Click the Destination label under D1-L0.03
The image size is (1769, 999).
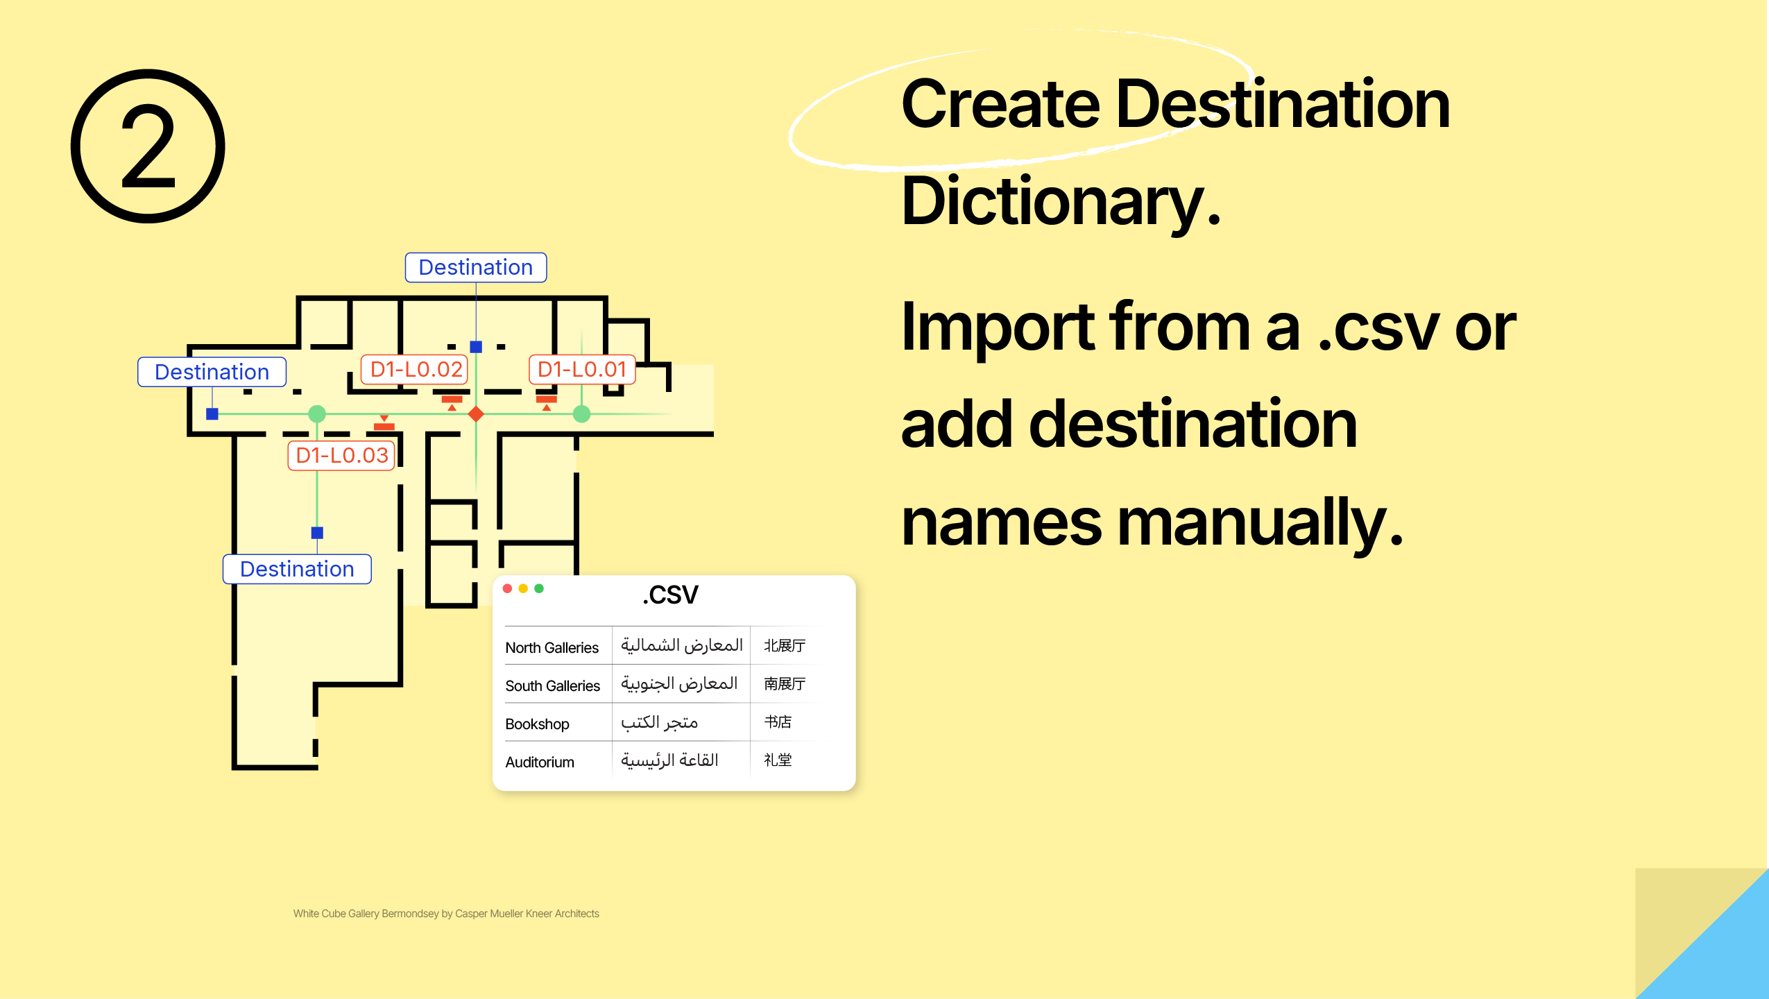click(297, 569)
